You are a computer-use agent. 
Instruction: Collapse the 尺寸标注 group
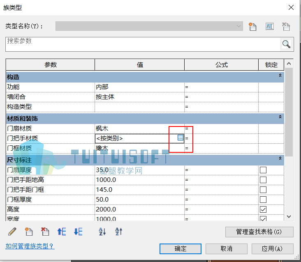coord(280,159)
